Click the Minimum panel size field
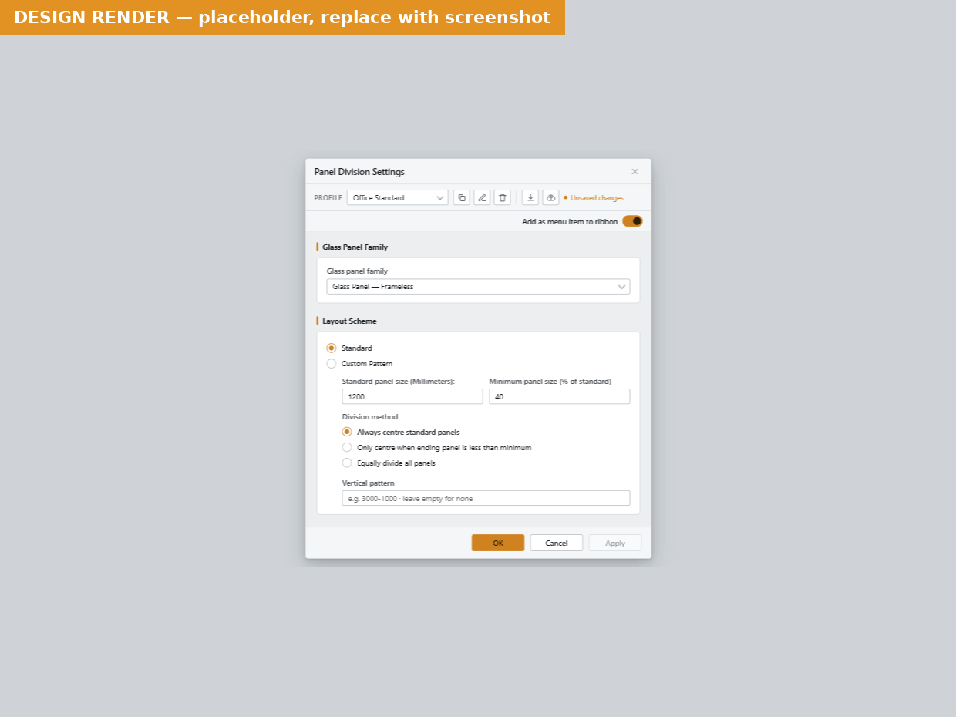 click(x=560, y=396)
